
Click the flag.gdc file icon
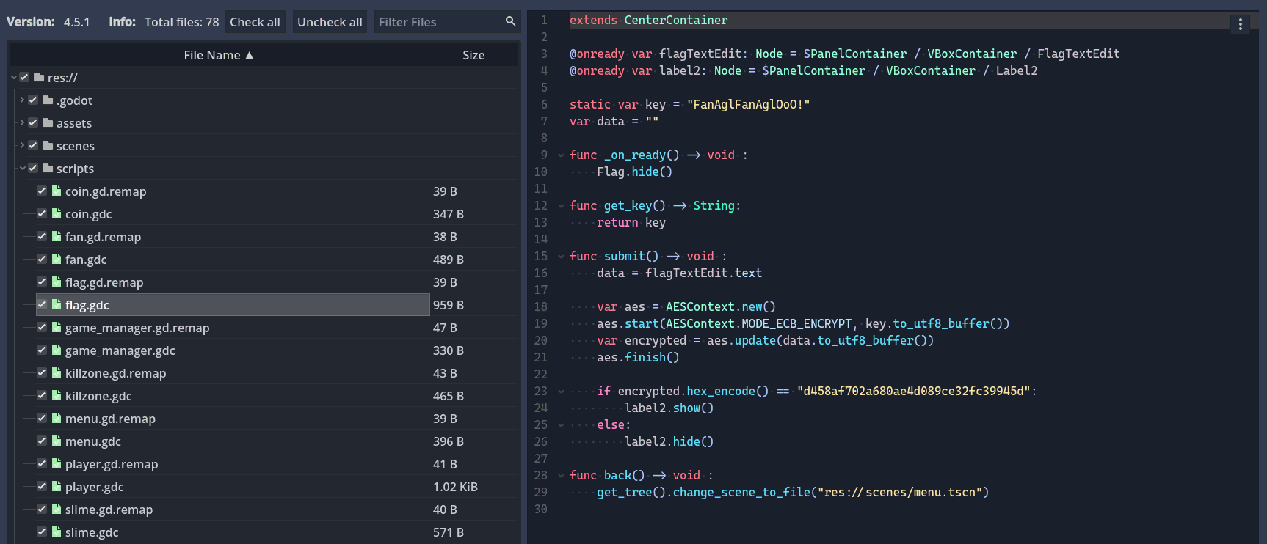(x=56, y=305)
